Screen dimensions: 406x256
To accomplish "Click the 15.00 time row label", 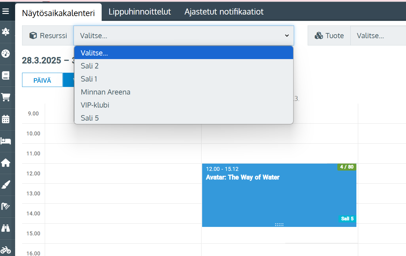I will 33,234.
